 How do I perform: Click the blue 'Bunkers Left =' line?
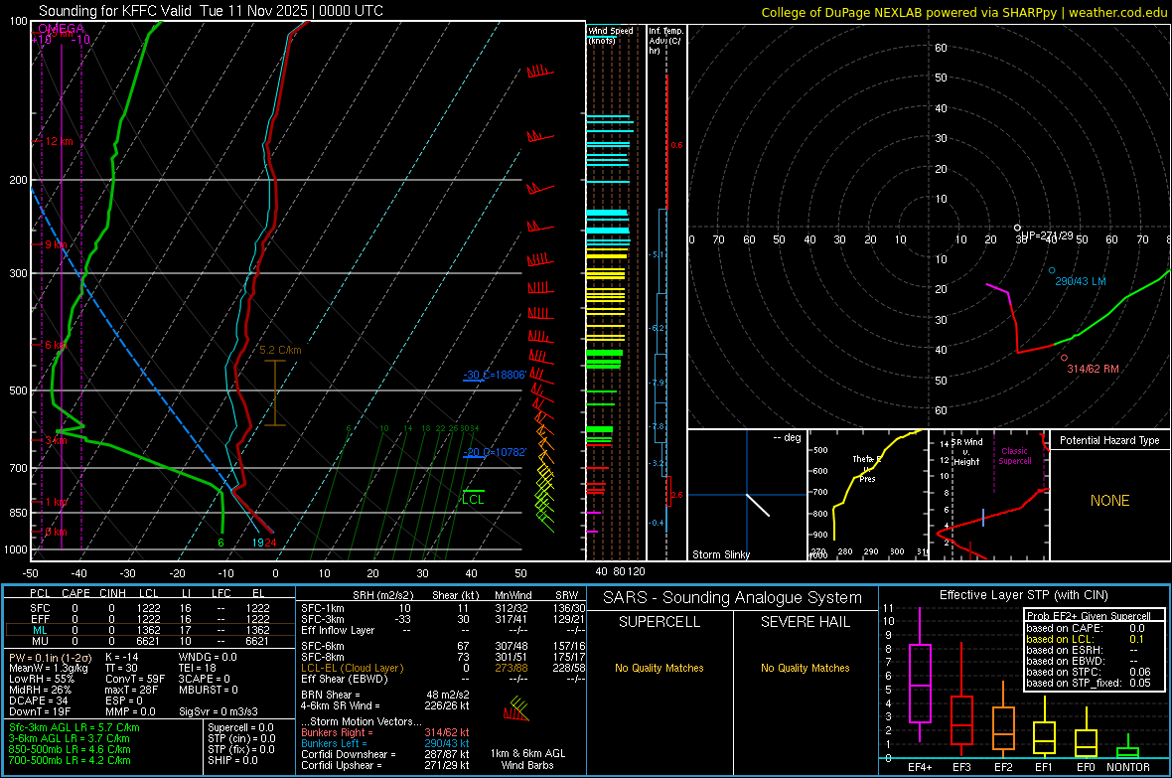pyautogui.click(x=385, y=743)
